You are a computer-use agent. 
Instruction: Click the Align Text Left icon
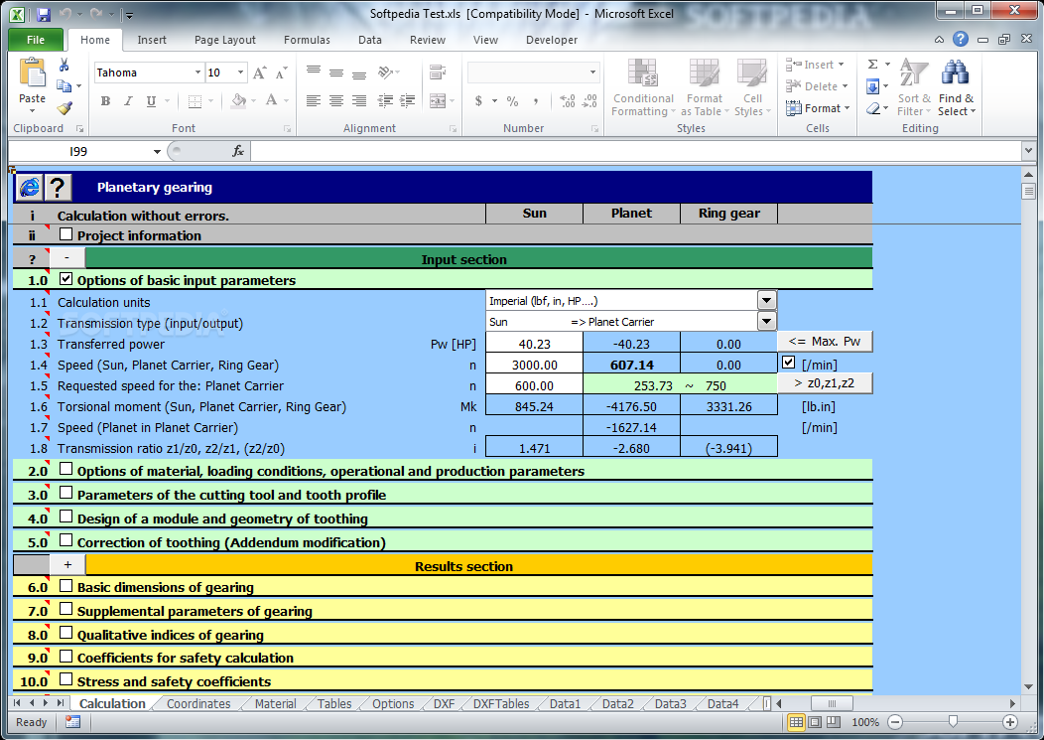(313, 100)
